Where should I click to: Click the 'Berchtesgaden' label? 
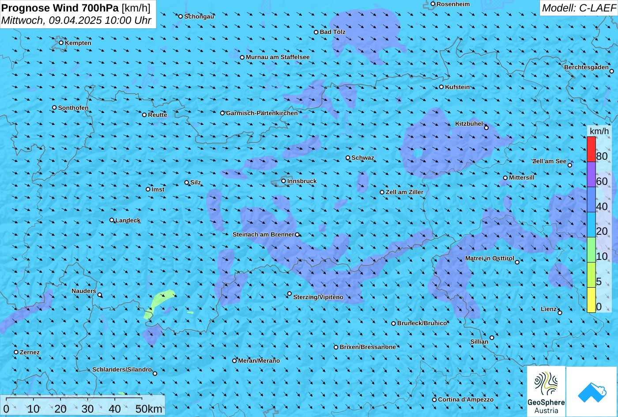587,68
